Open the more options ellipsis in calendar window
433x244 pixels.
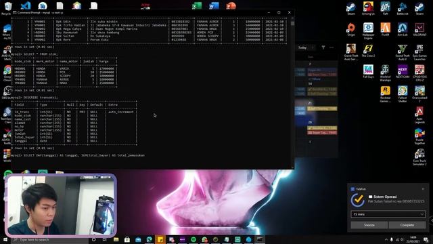click(332, 47)
